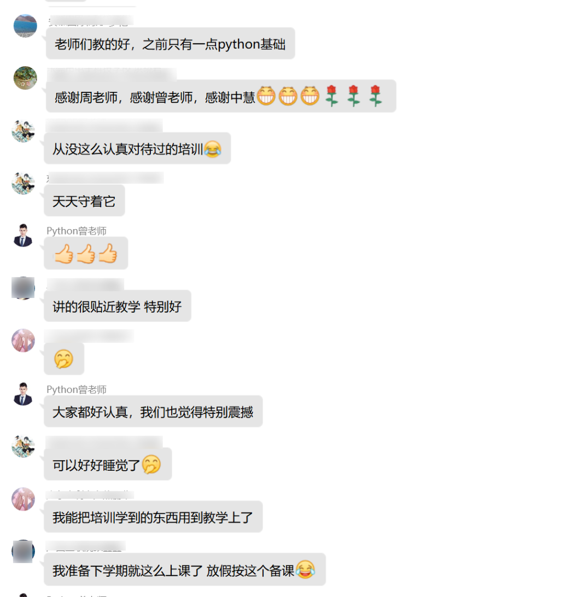
Task: Click anime avatar beside 从没这么认真 message
Action: [23, 131]
